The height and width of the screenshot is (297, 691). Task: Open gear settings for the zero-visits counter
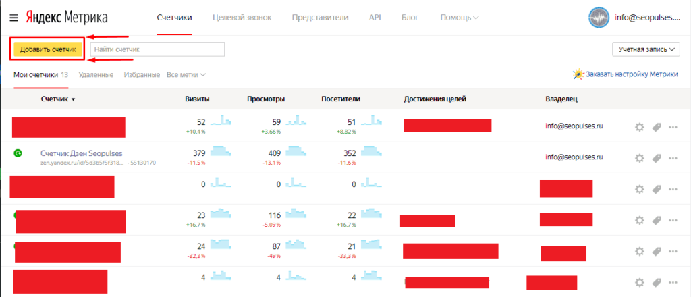640,189
